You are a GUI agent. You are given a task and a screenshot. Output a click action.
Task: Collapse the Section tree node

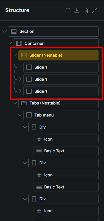point(4,31)
